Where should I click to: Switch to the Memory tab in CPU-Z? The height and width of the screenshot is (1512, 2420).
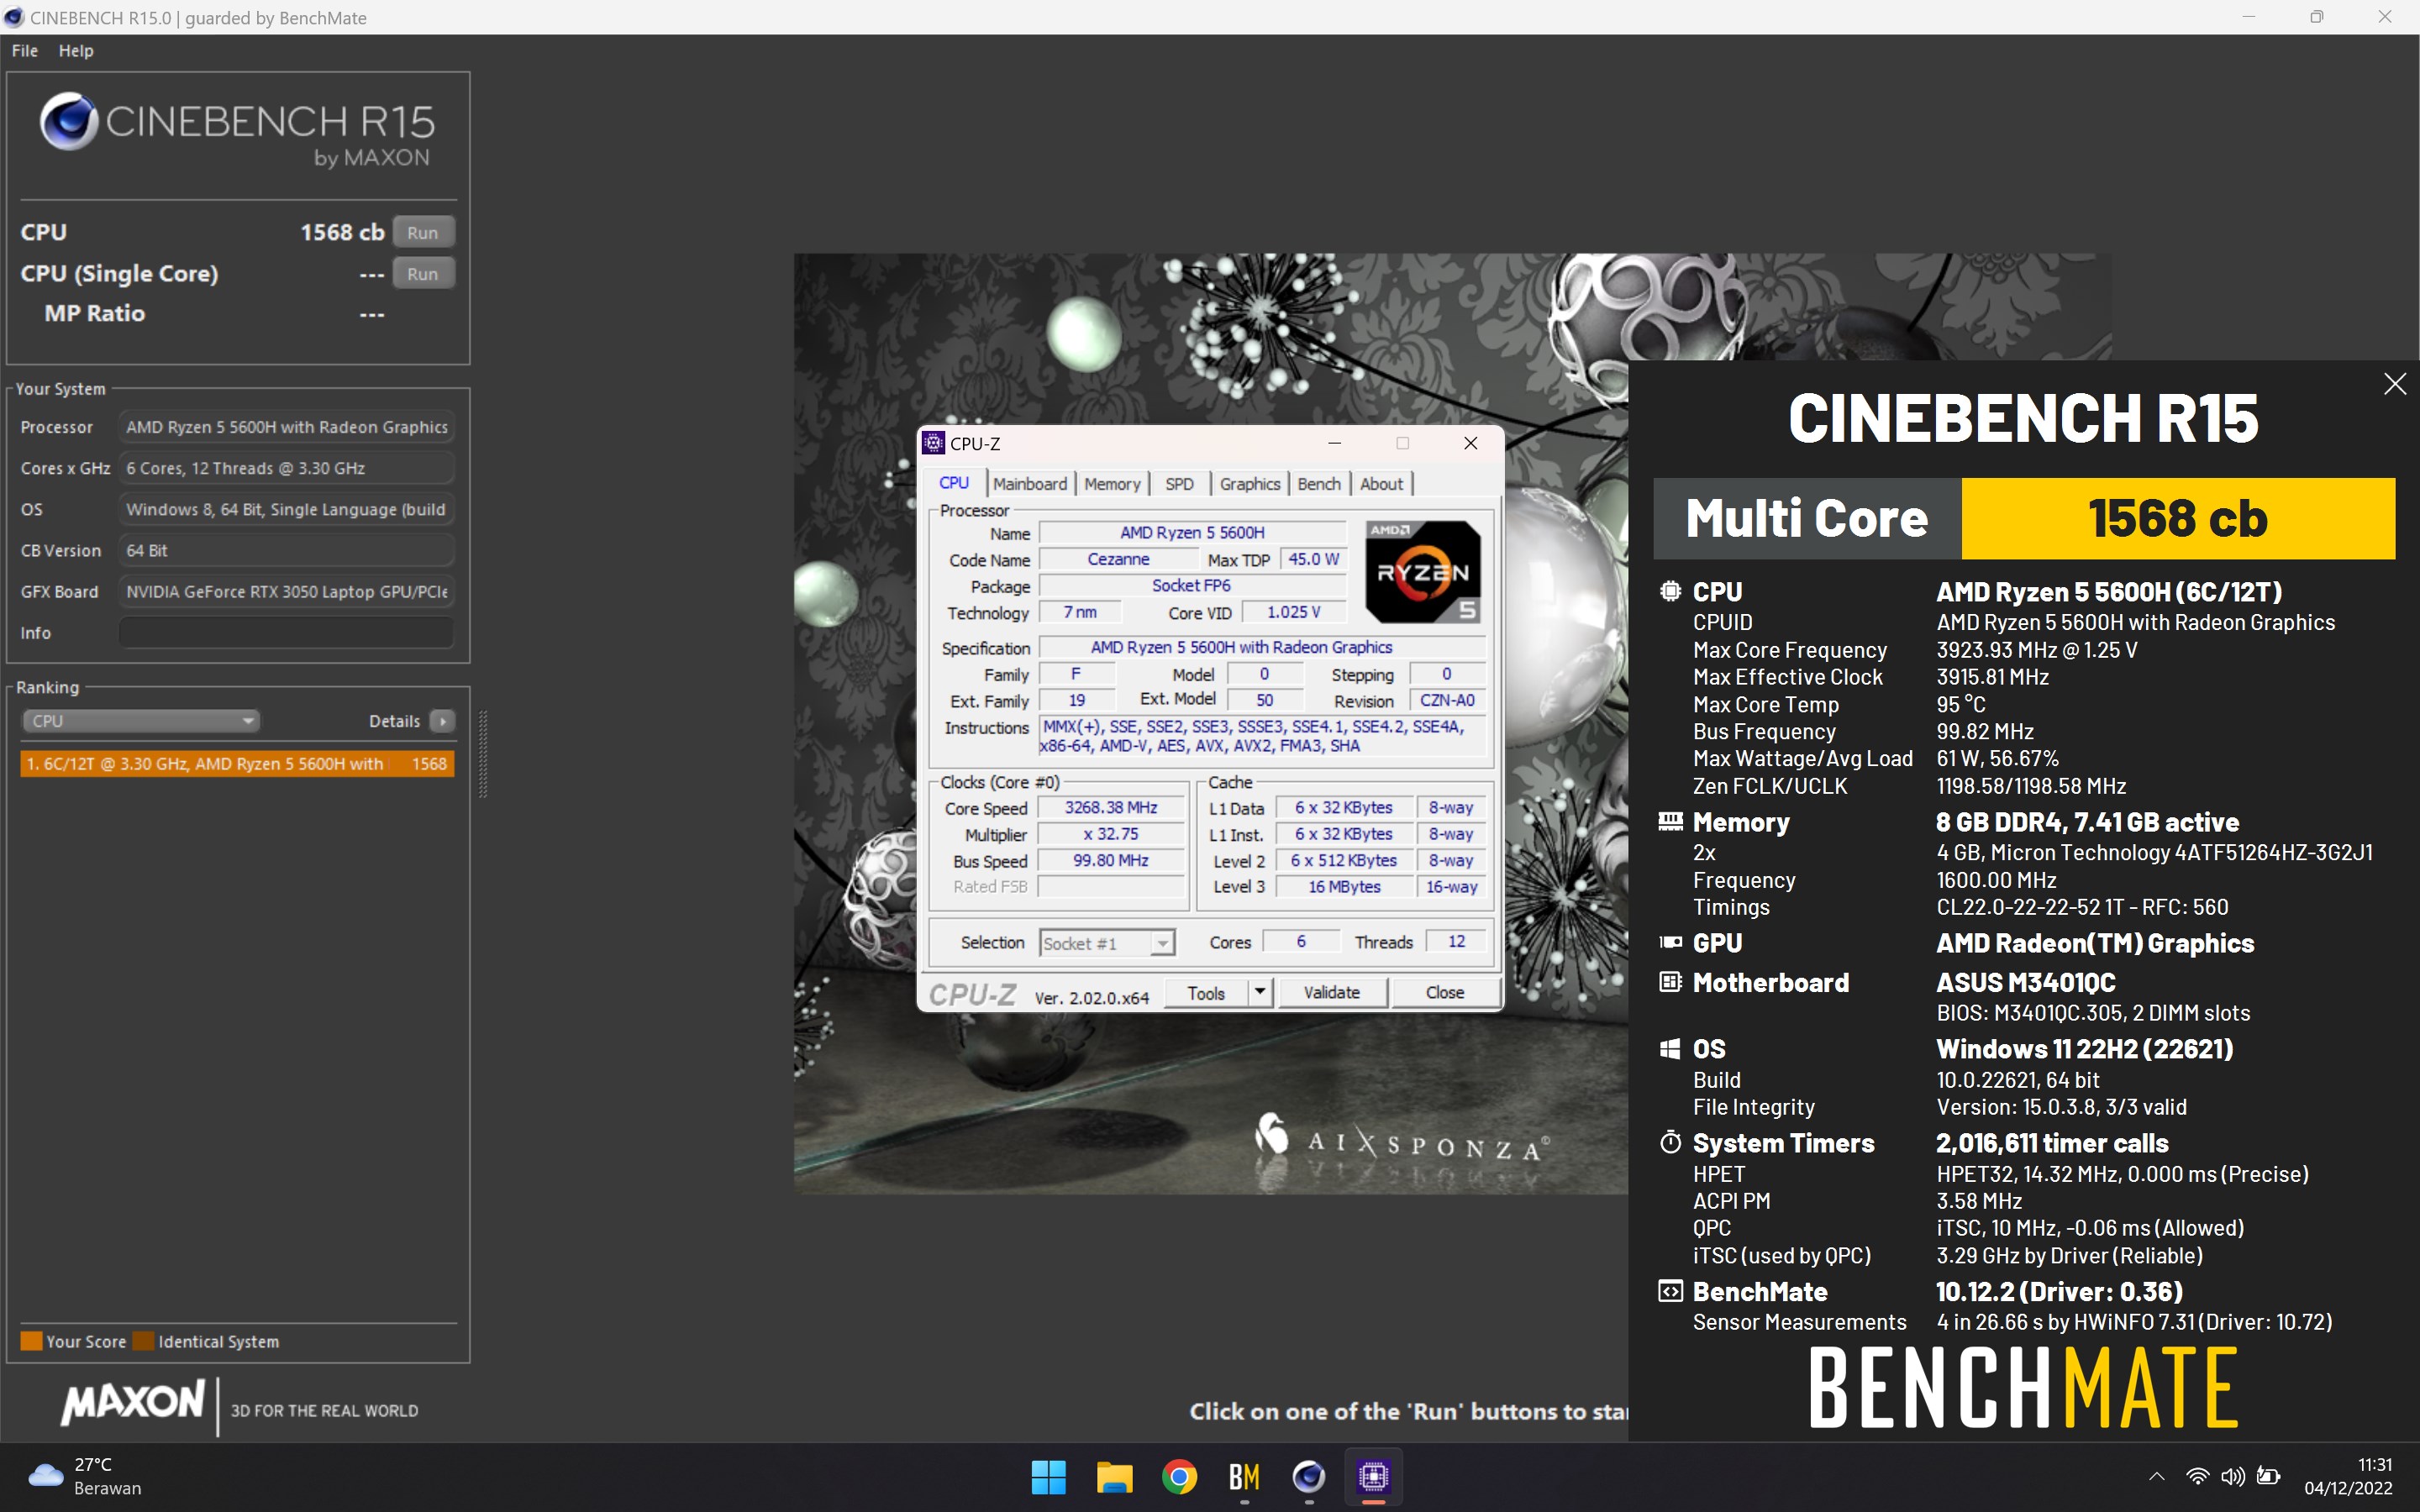[1112, 484]
